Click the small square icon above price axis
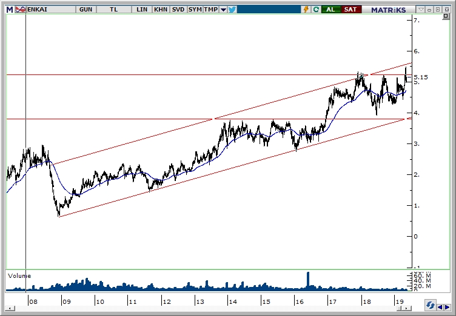Image resolution: width=456 pixels, height=316 pixels. coord(446,16)
